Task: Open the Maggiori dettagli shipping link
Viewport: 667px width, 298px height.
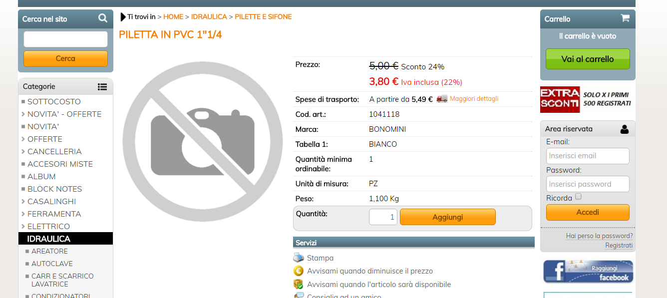Action: click(474, 99)
